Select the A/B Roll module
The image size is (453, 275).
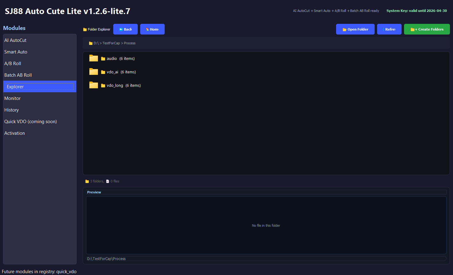(13, 64)
